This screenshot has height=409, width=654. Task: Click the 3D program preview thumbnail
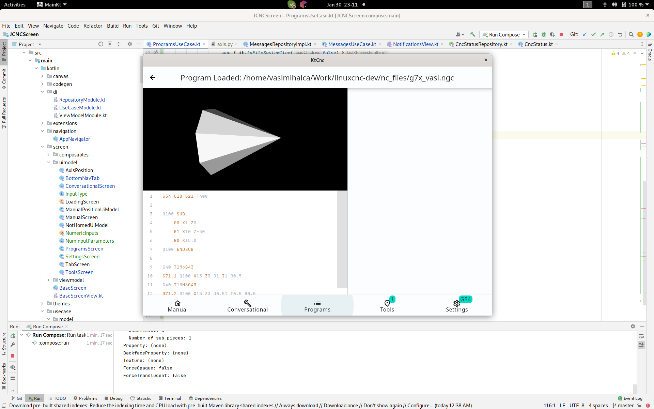coord(245,139)
